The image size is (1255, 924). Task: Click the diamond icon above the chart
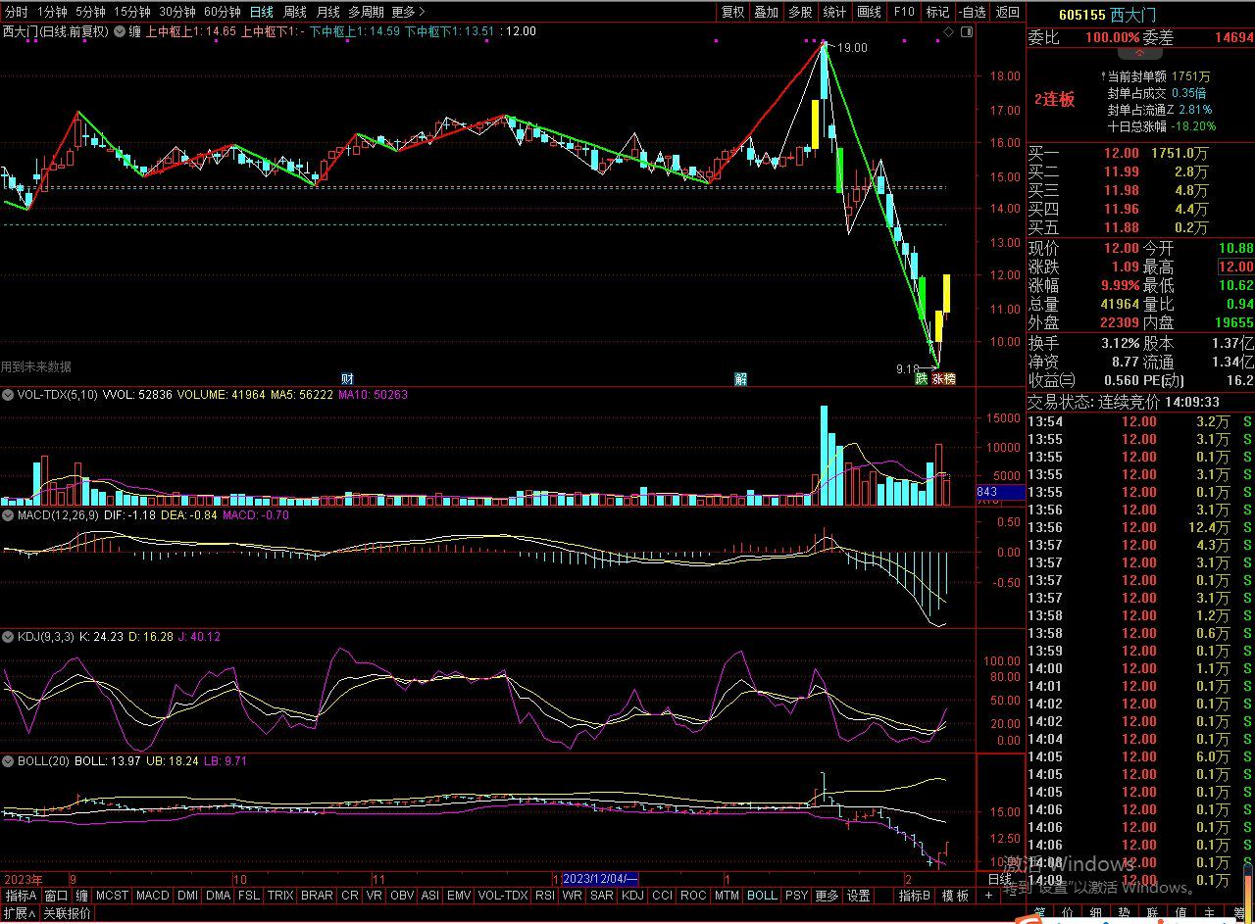point(948,31)
